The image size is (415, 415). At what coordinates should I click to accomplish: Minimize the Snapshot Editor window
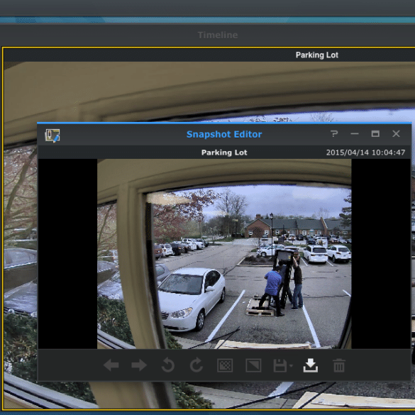click(x=355, y=133)
